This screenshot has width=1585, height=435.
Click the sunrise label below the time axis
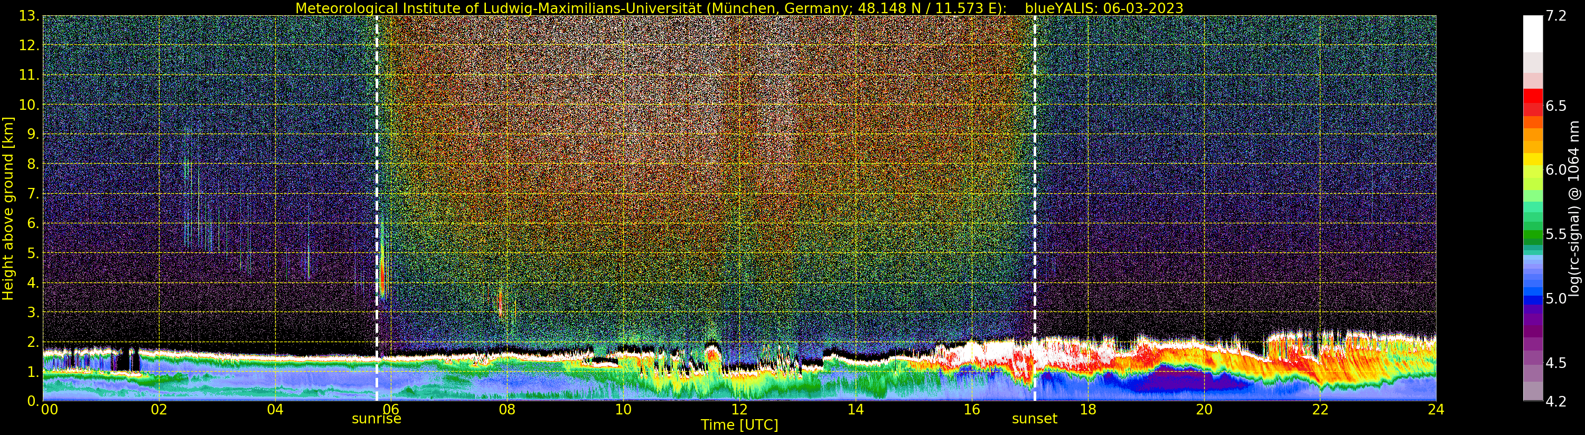[376, 419]
